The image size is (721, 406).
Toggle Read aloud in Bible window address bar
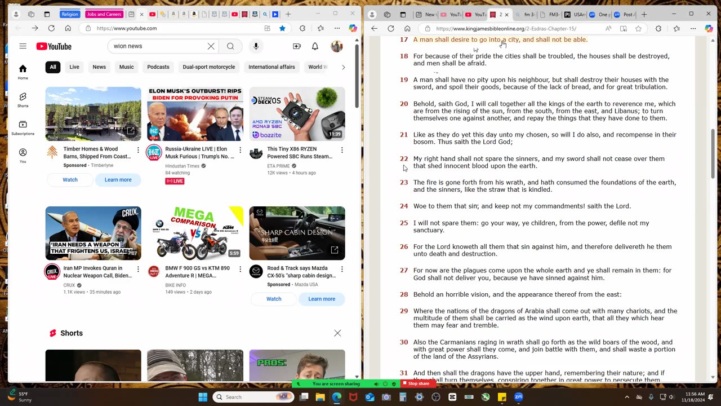(x=608, y=28)
